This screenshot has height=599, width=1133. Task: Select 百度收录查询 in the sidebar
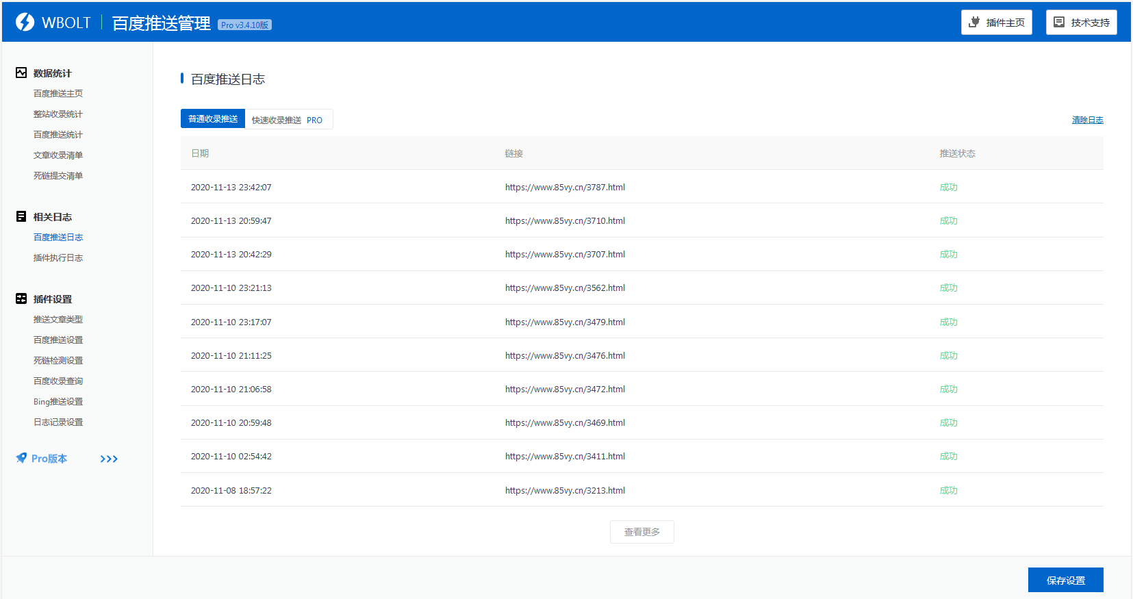(58, 381)
